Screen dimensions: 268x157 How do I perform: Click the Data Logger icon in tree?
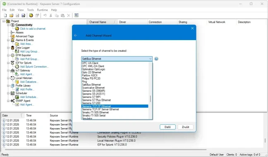13,48
